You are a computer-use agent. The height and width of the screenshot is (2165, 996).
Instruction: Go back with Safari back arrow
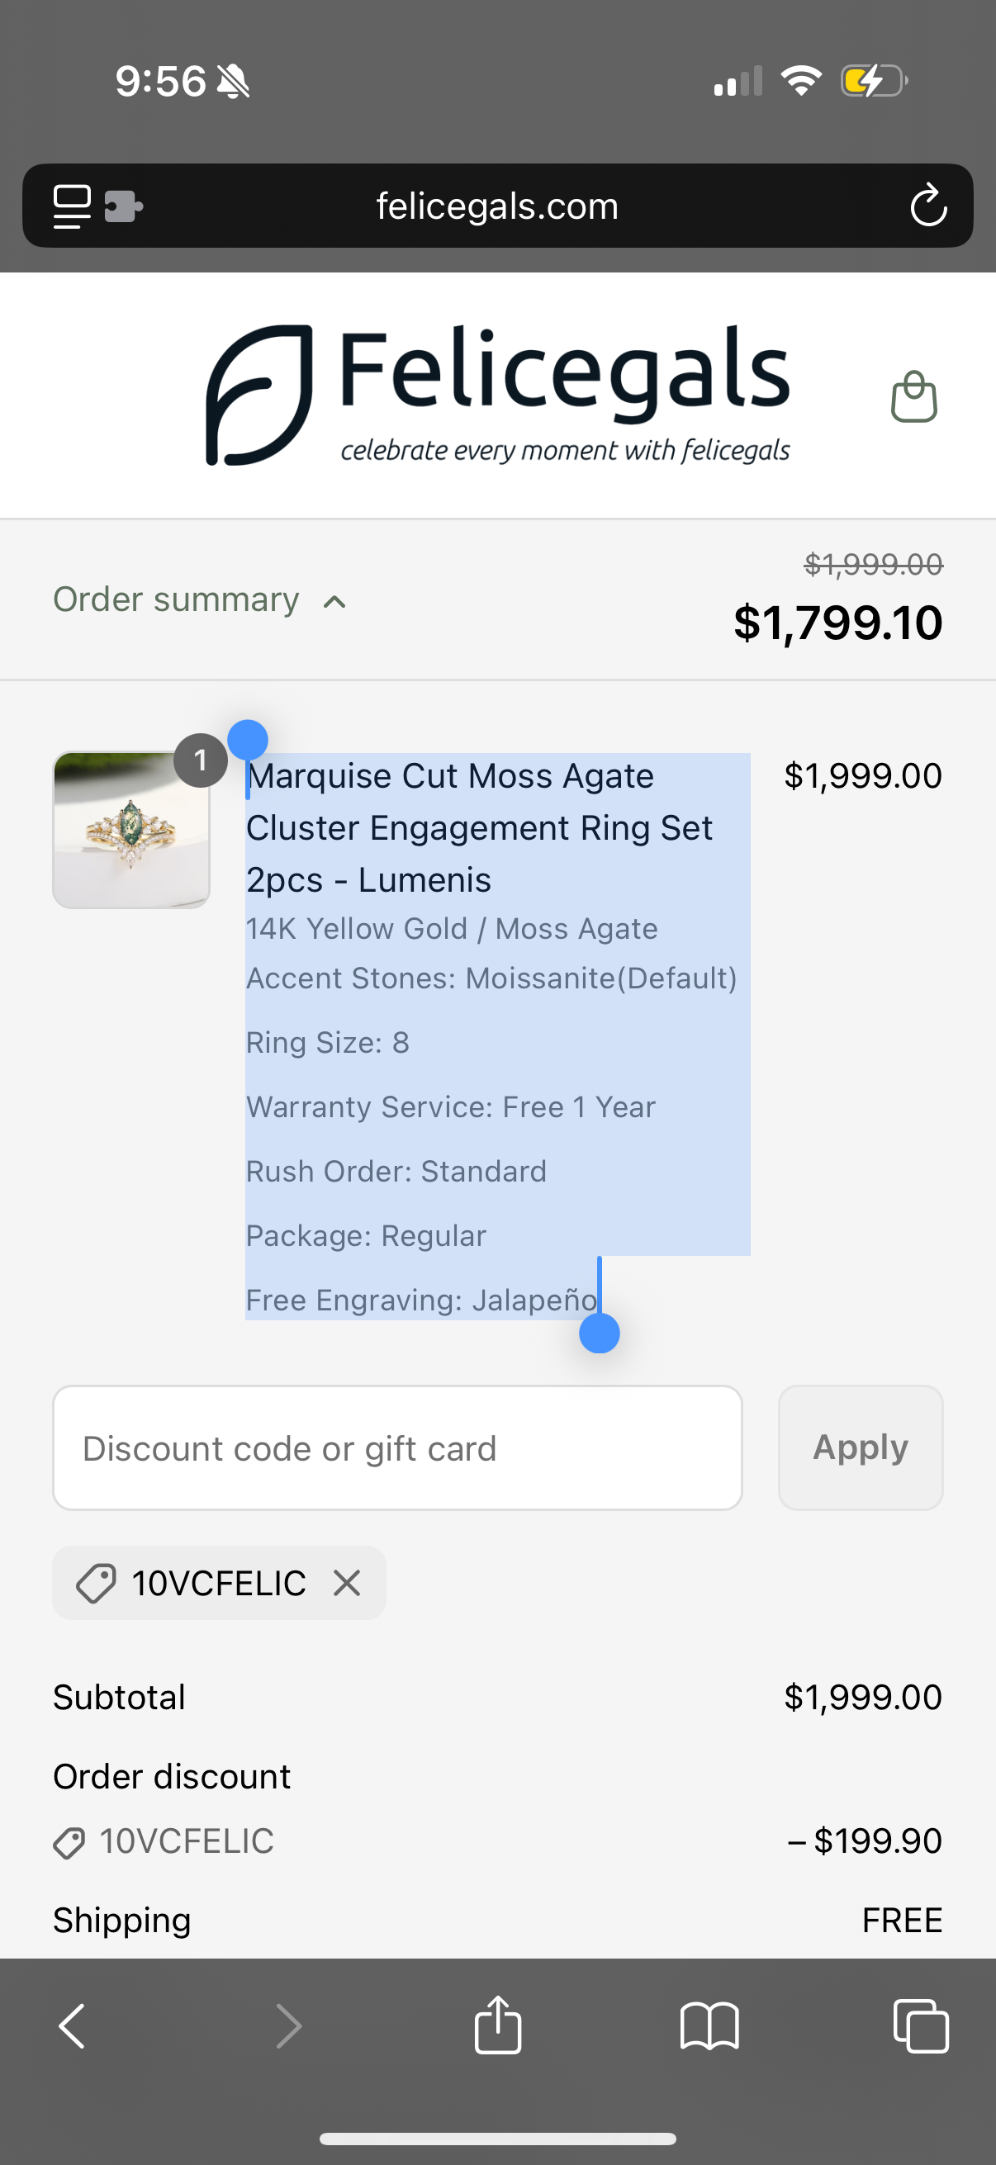73,2026
